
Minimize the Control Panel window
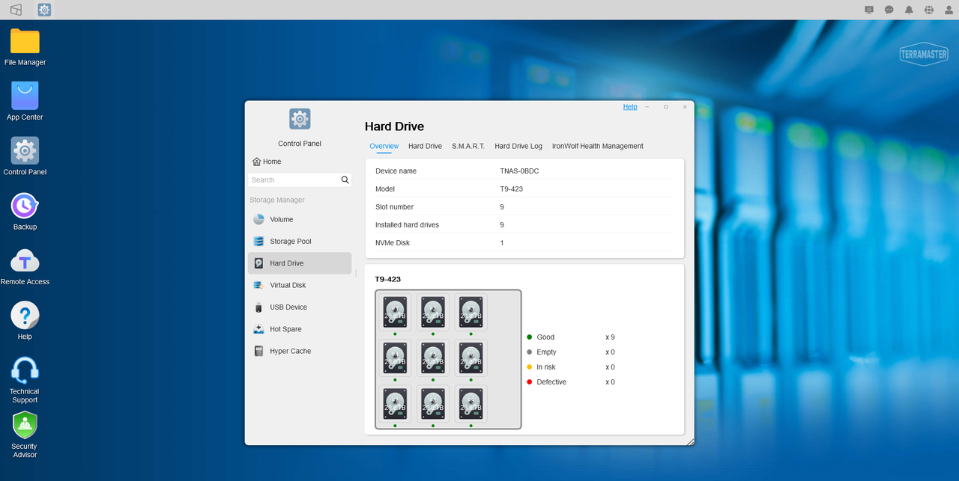pos(647,107)
